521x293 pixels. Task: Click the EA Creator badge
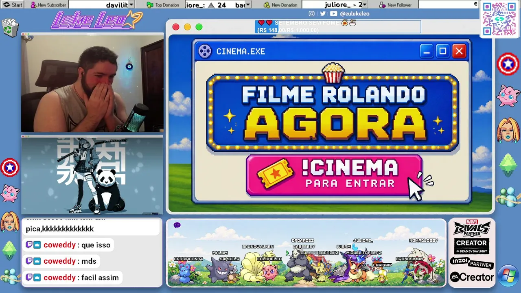pyautogui.click(x=472, y=277)
